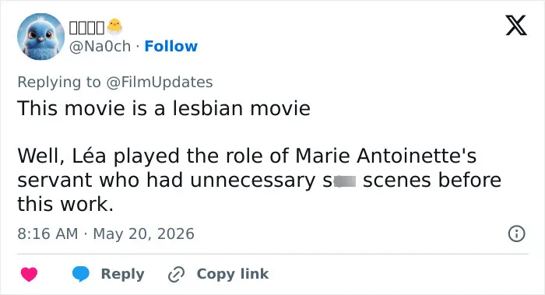
Task: Visit the @FilmUpdates mention
Action: (159, 83)
